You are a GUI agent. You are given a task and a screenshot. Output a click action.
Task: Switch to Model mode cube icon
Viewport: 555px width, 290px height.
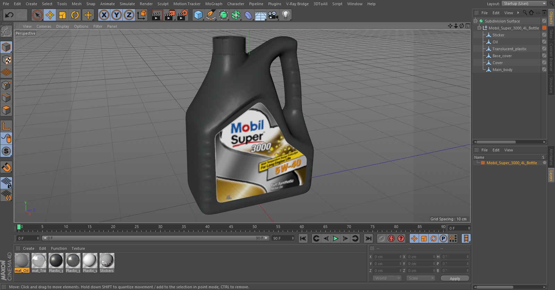pyautogui.click(x=6, y=47)
